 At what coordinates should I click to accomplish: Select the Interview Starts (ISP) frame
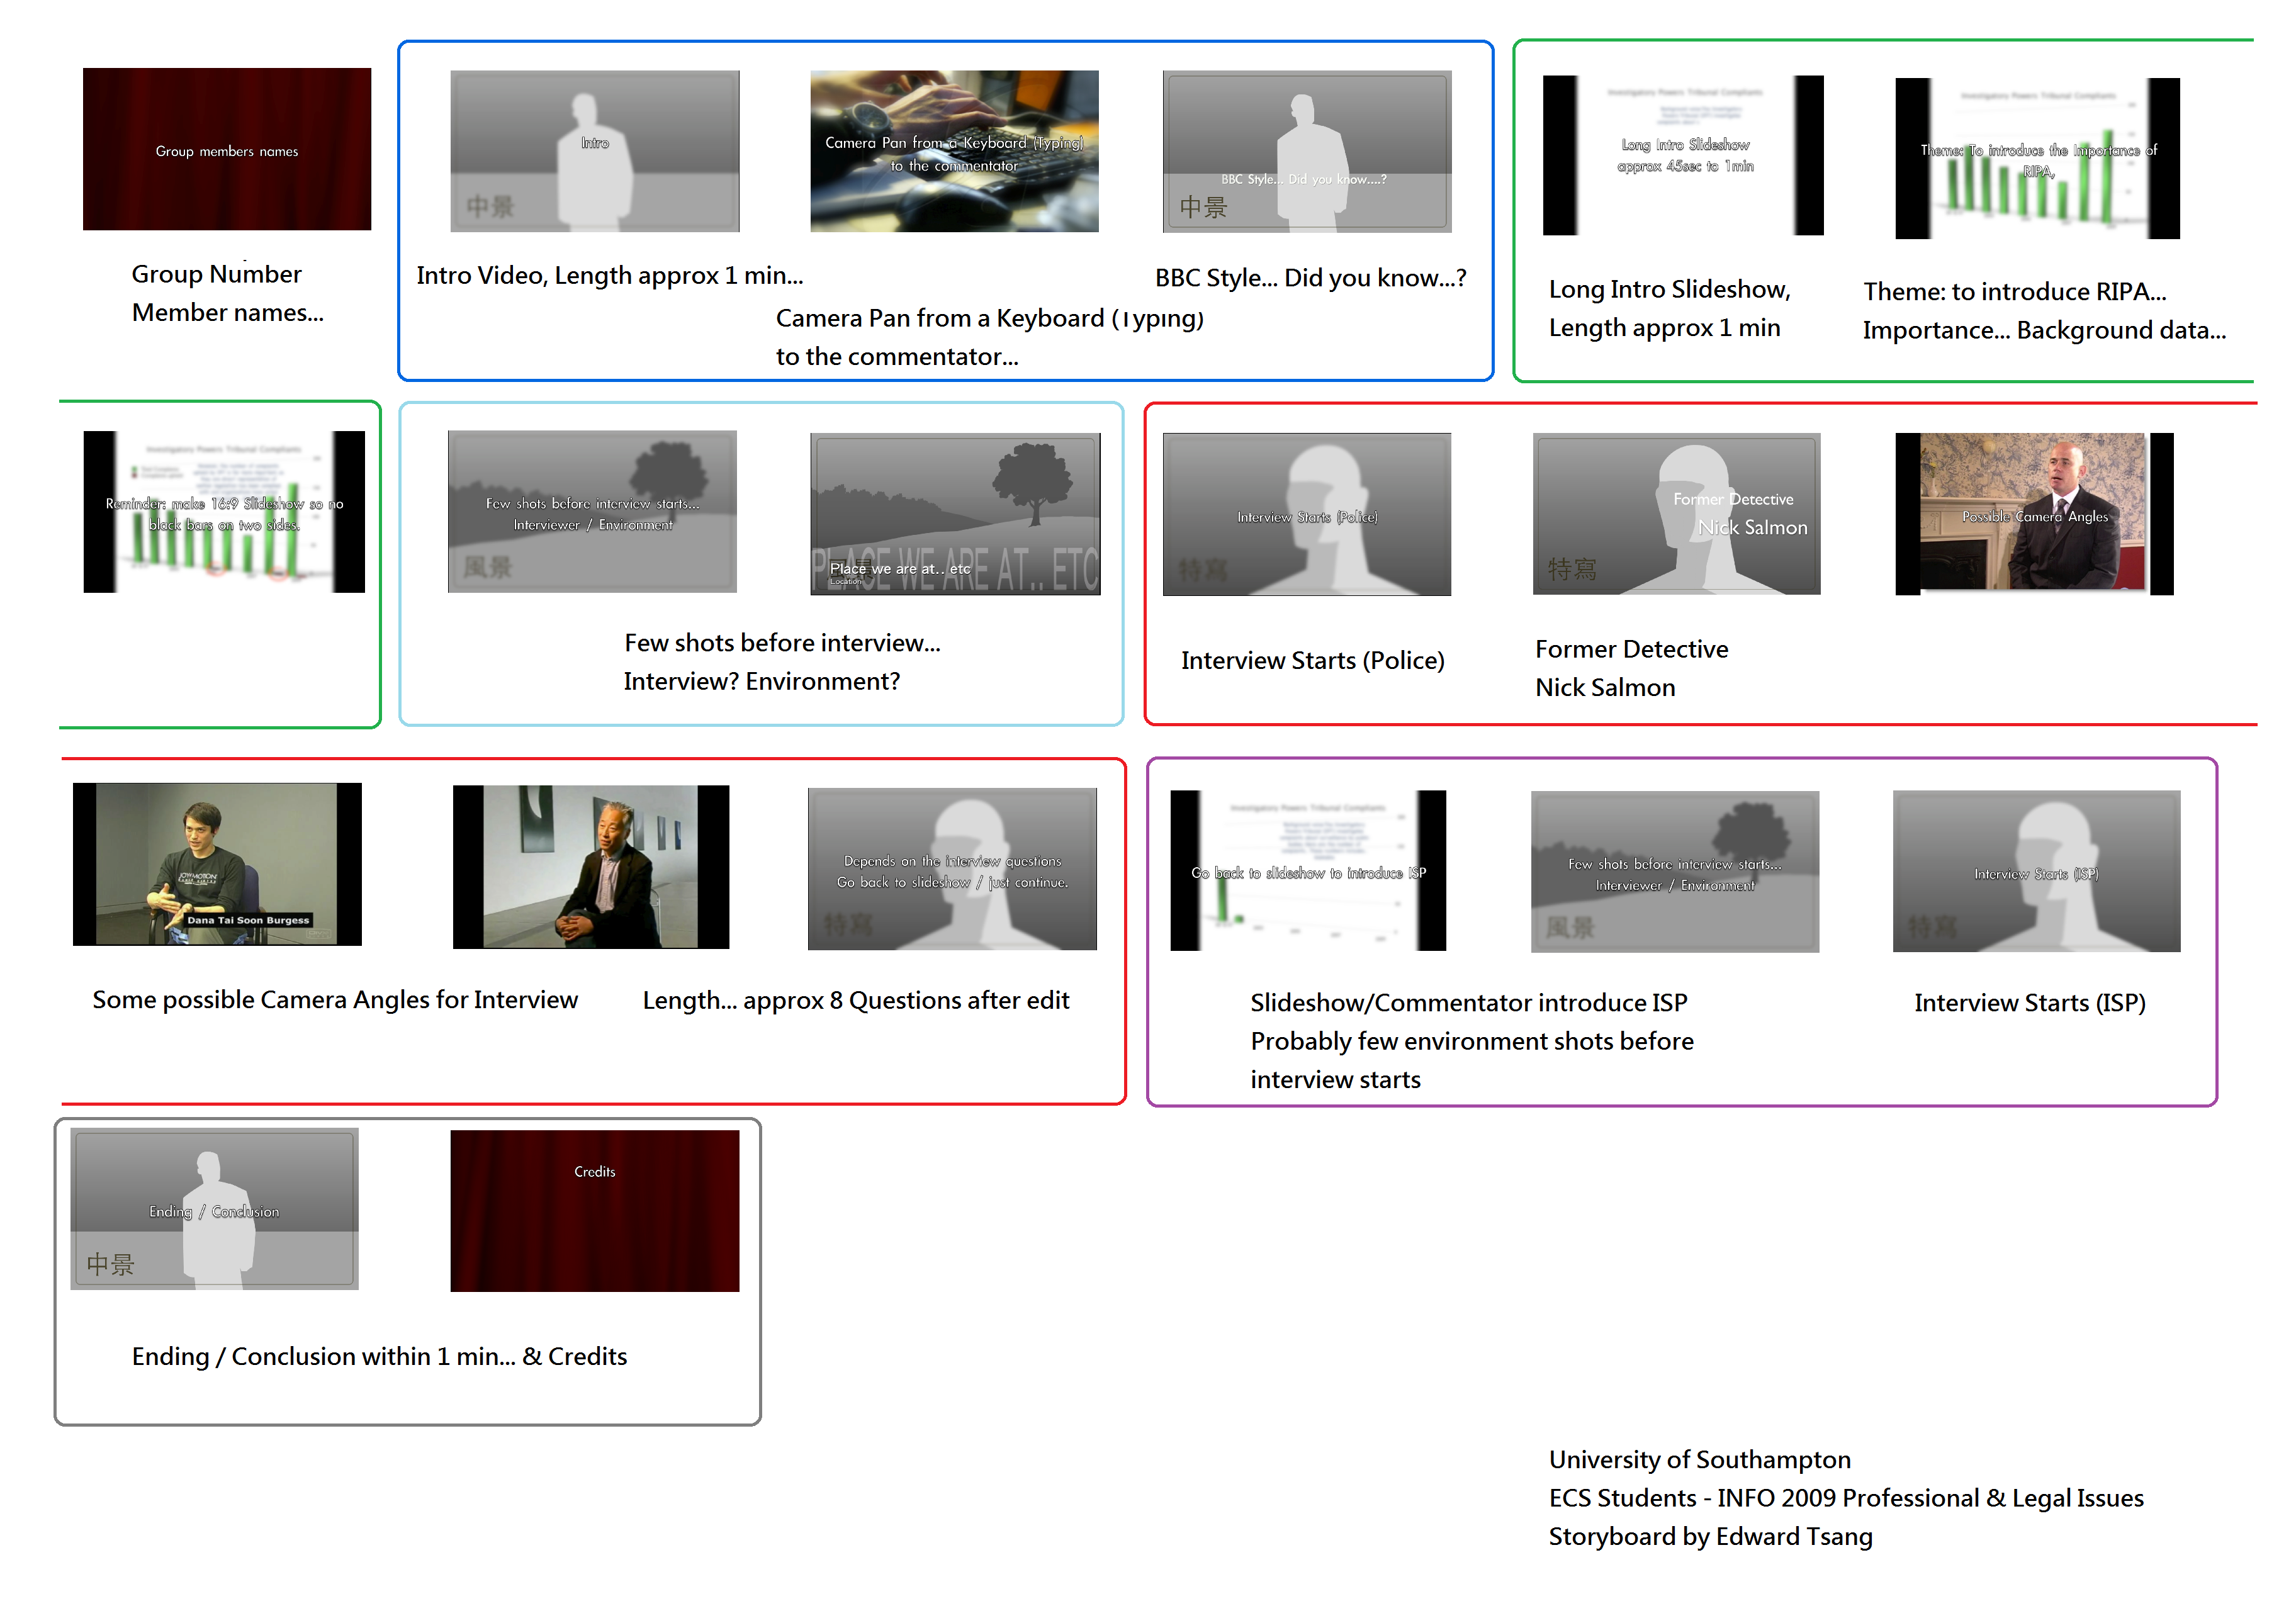click(2036, 871)
